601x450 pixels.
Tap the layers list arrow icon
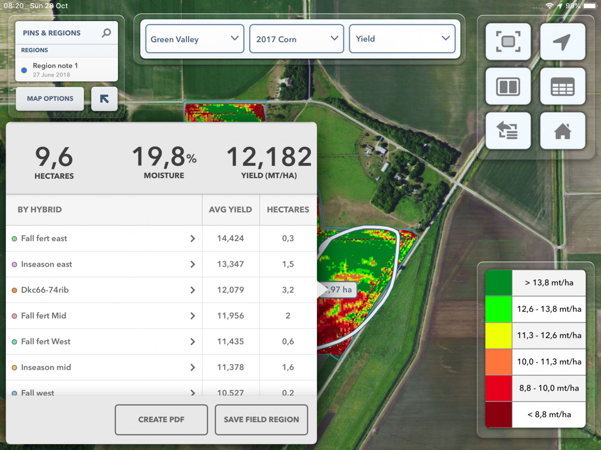508,131
